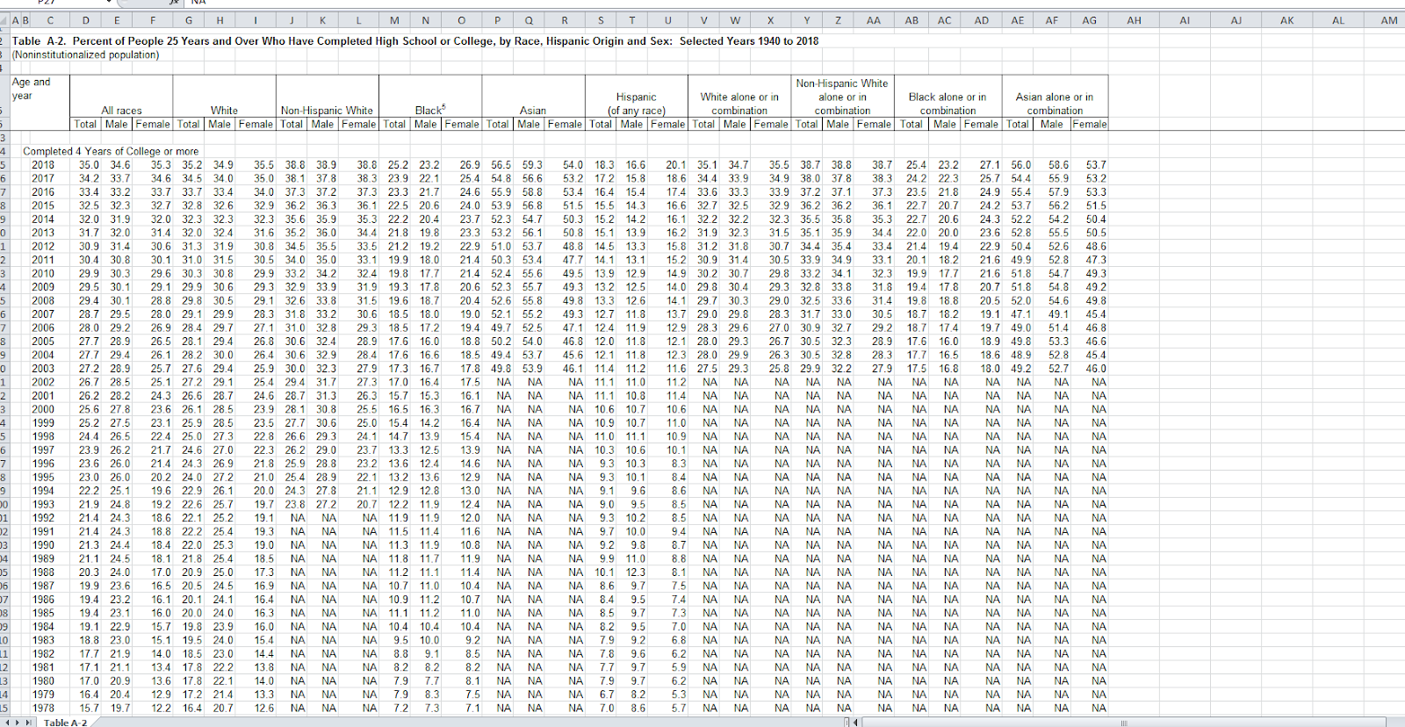Select column J header

click(x=292, y=20)
